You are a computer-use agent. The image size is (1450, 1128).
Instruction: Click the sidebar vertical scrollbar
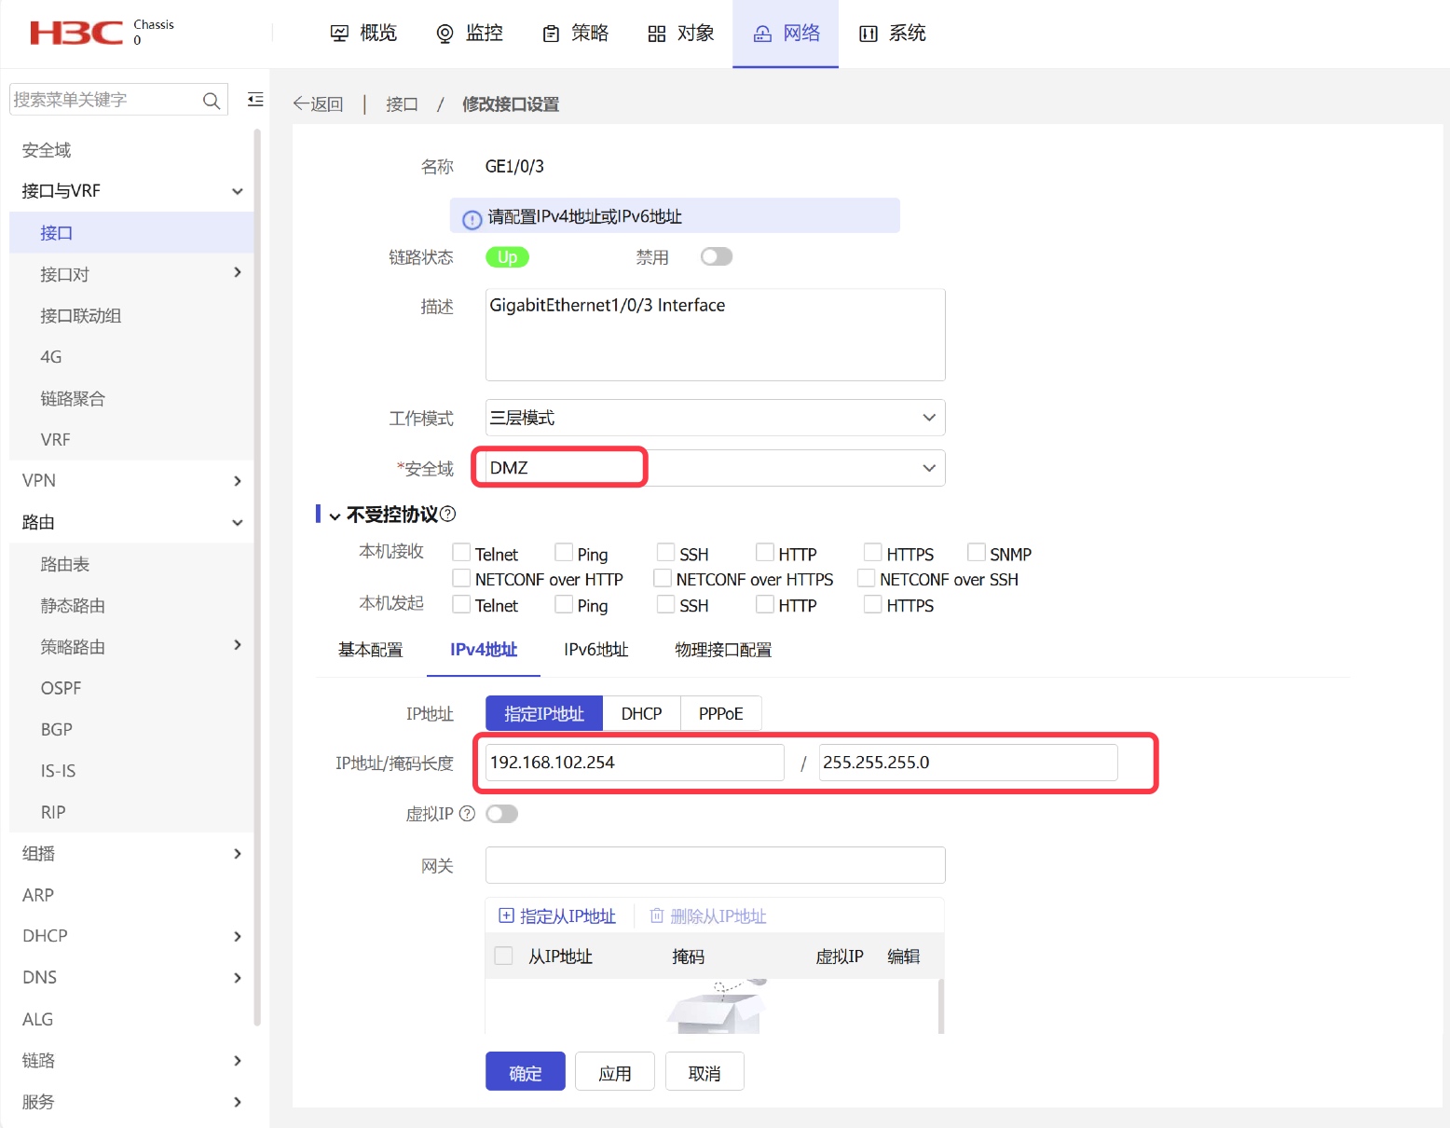point(257,578)
